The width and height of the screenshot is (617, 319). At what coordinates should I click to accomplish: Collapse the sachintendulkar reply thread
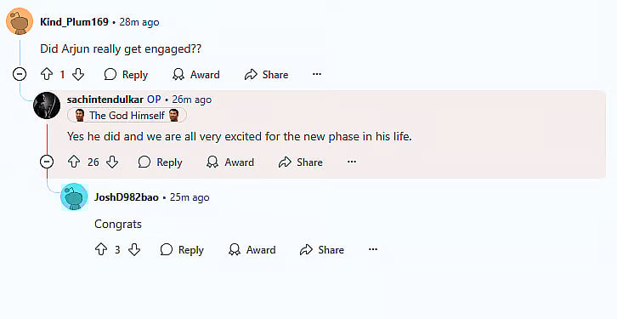47,162
